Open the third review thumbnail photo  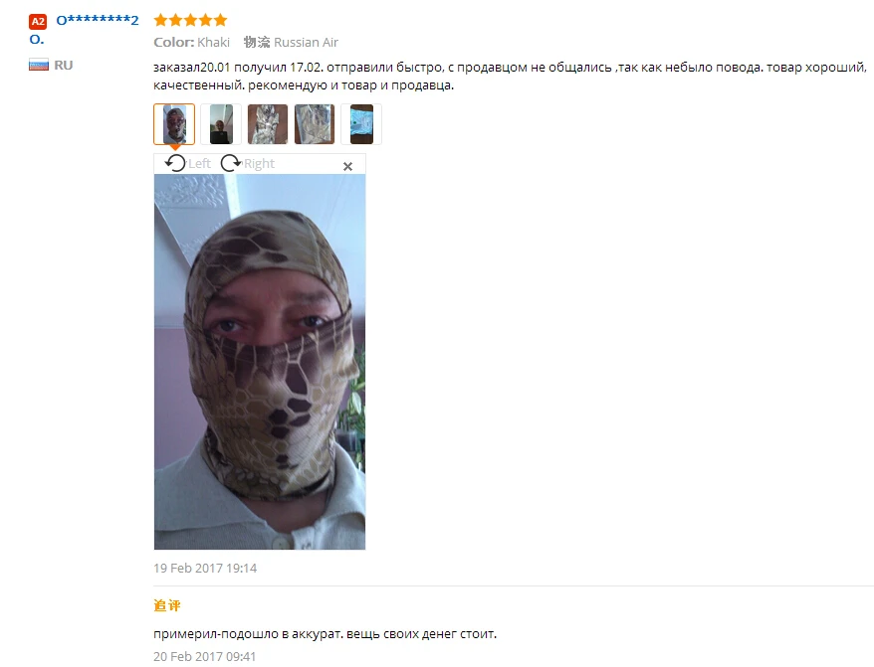pyautogui.click(x=268, y=124)
